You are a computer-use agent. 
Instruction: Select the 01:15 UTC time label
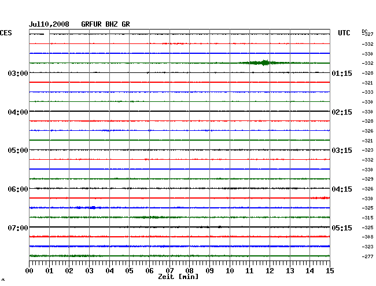click(x=342, y=74)
